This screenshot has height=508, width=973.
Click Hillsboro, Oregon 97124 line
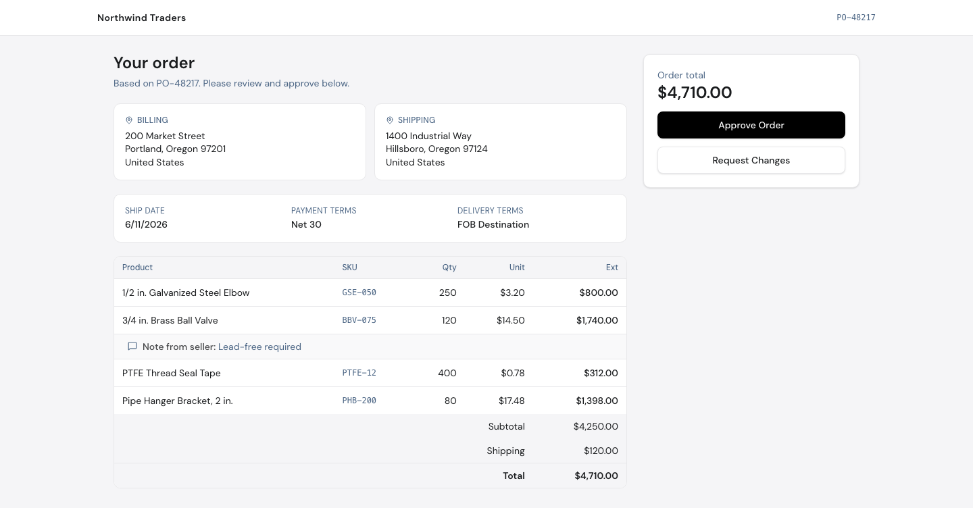436,149
